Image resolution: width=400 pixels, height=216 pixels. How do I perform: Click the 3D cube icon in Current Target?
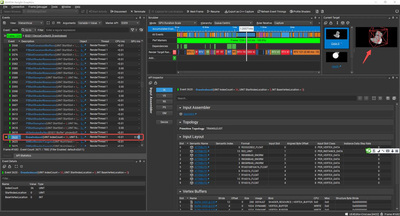pyautogui.click(x=343, y=23)
